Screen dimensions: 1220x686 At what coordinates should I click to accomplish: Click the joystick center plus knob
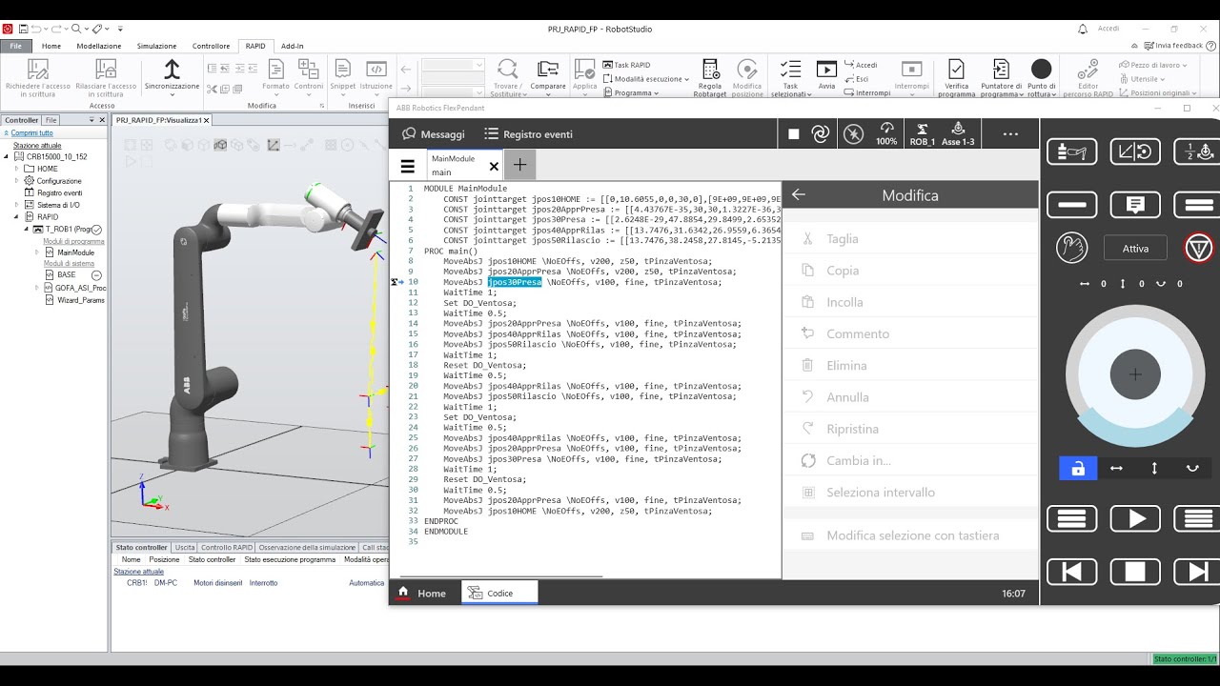pyautogui.click(x=1135, y=374)
